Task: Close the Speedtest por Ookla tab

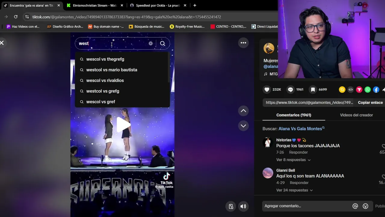Action: [x=185, y=5]
